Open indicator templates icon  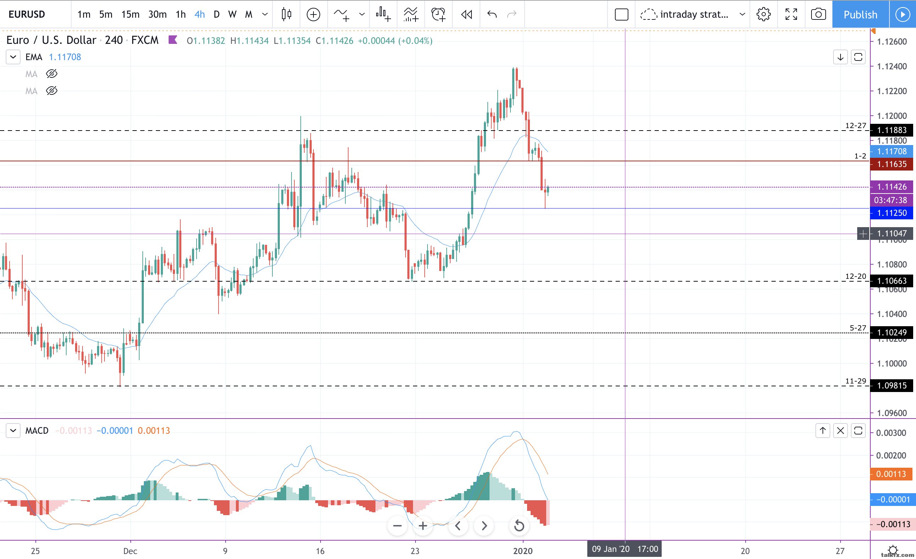tap(411, 14)
